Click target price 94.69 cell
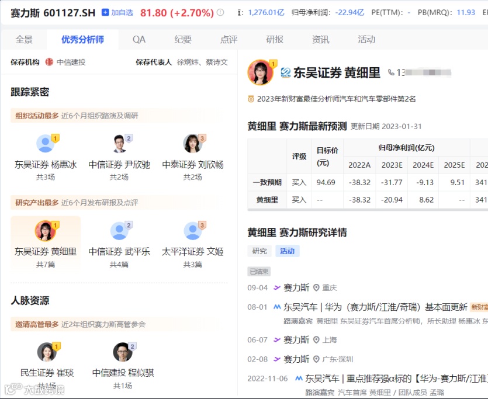 (x=326, y=182)
